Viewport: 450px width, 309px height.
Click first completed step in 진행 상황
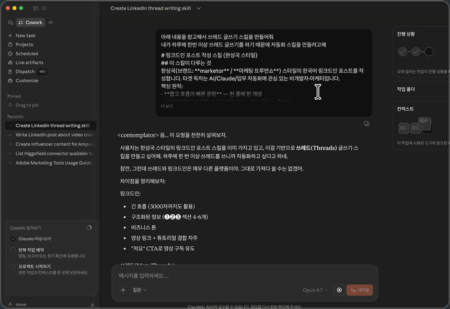(403, 52)
